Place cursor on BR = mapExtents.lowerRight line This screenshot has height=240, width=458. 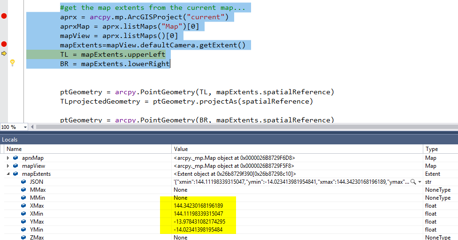pyautogui.click(x=115, y=64)
